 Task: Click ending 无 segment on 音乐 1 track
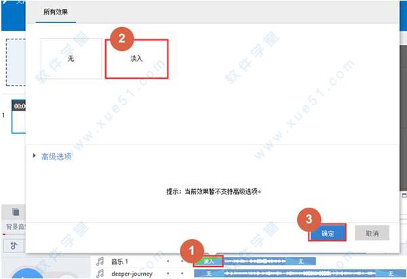click(x=299, y=261)
